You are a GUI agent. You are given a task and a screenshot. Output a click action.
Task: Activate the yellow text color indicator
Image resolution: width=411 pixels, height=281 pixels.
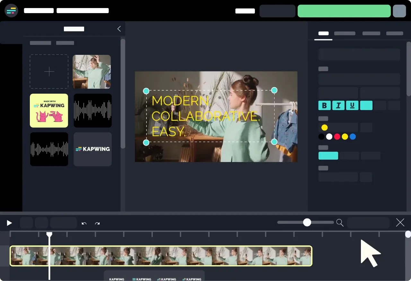(324, 127)
